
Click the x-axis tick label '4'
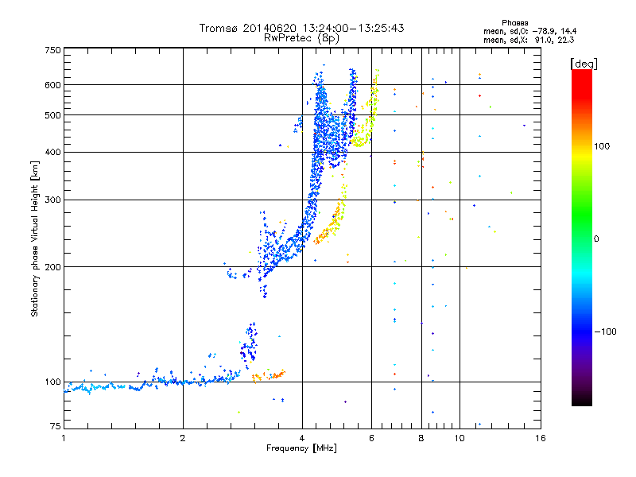[x=302, y=438]
